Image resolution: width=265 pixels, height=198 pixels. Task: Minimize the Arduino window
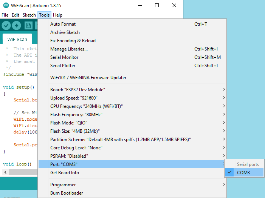[x=140, y=5]
